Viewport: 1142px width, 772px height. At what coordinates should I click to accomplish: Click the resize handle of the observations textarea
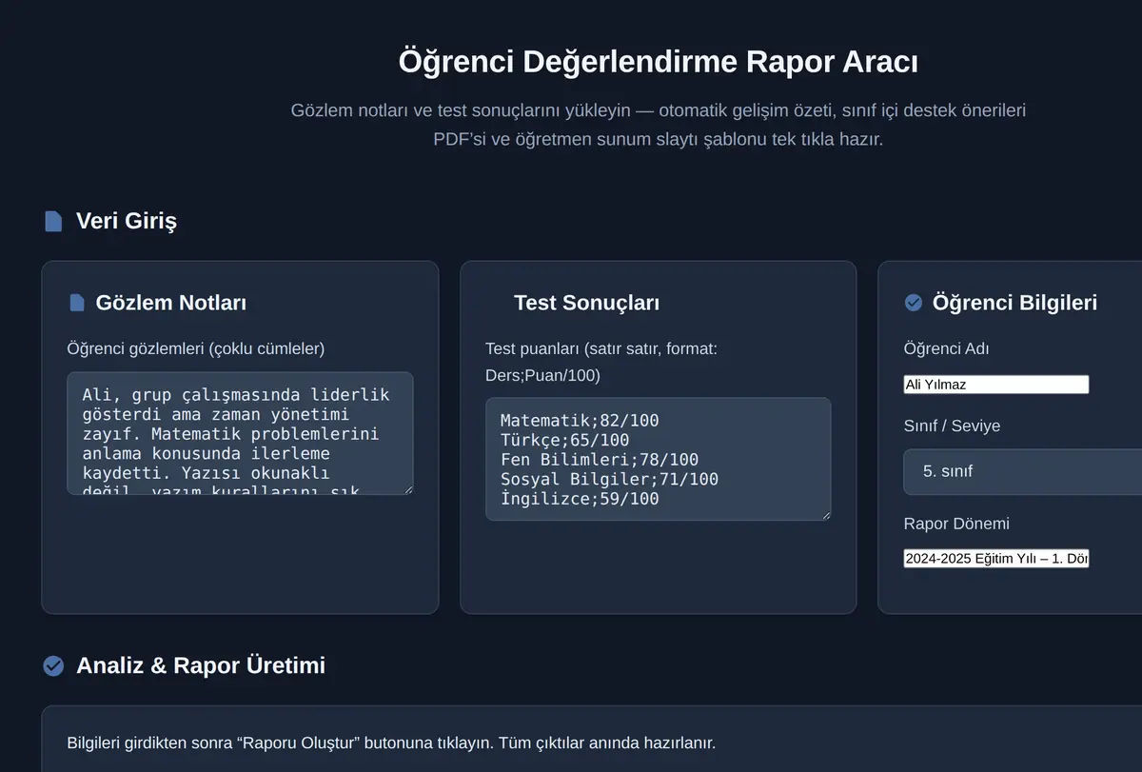[407, 488]
